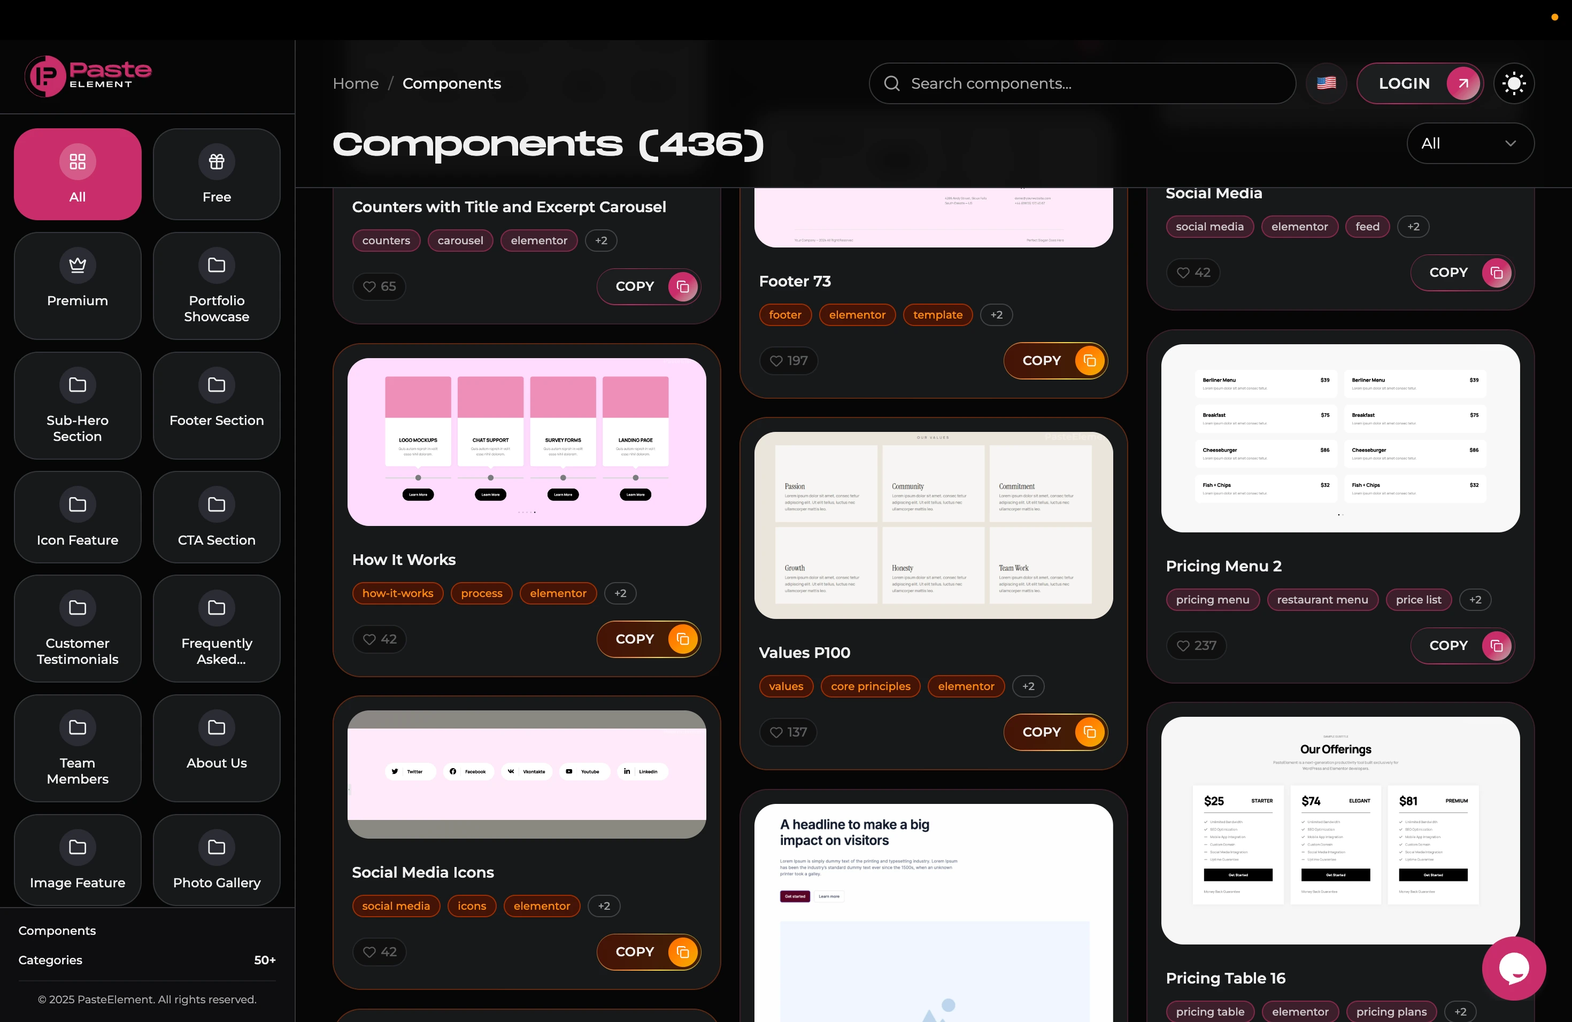Click the PasteElement logo

point(88,76)
